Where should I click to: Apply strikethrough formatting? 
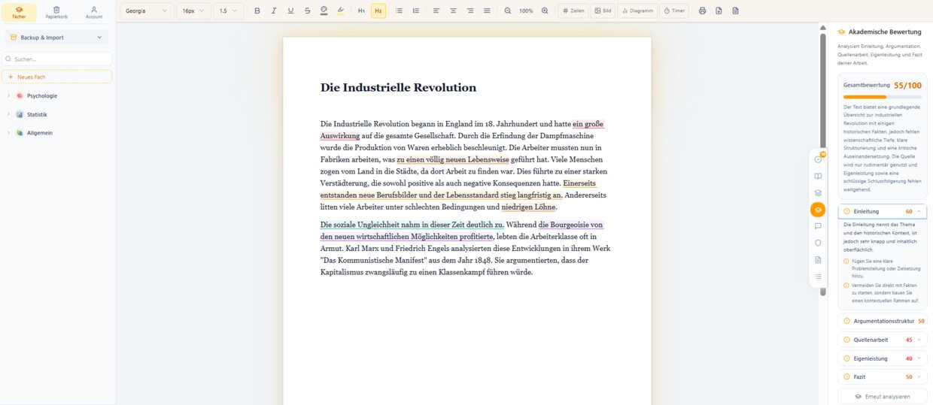(x=307, y=11)
